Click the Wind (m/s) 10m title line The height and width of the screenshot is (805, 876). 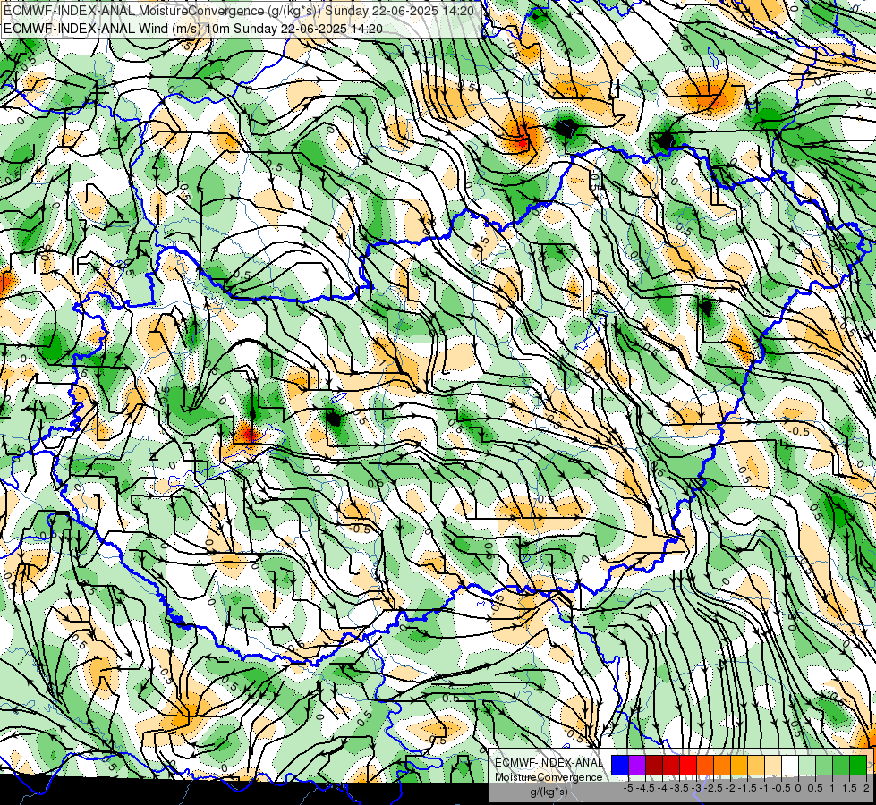click(x=193, y=28)
